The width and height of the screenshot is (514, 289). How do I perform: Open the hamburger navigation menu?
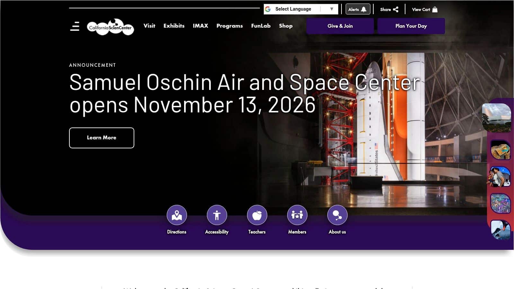click(x=75, y=26)
